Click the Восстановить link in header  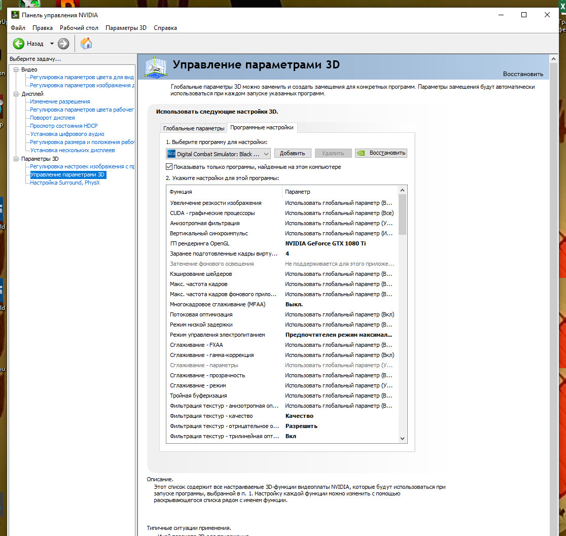pos(523,74)
